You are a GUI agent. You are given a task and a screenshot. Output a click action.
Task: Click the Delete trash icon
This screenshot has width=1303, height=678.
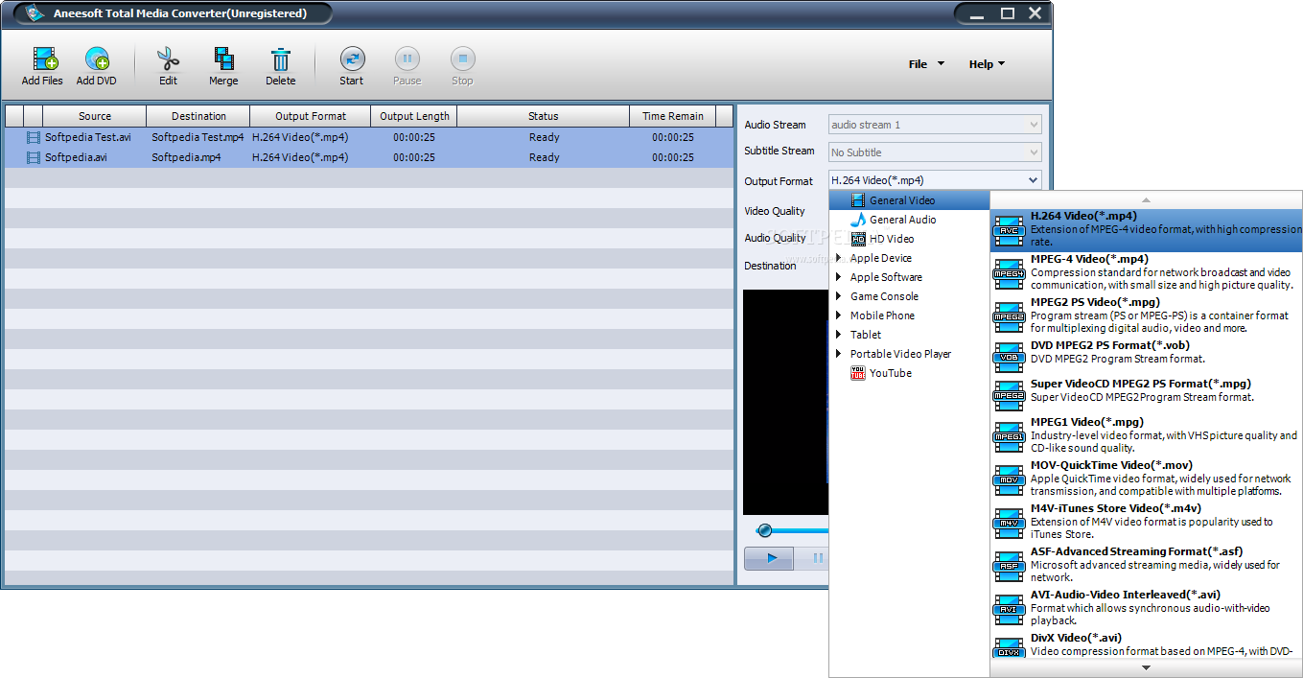coord(280,59)
